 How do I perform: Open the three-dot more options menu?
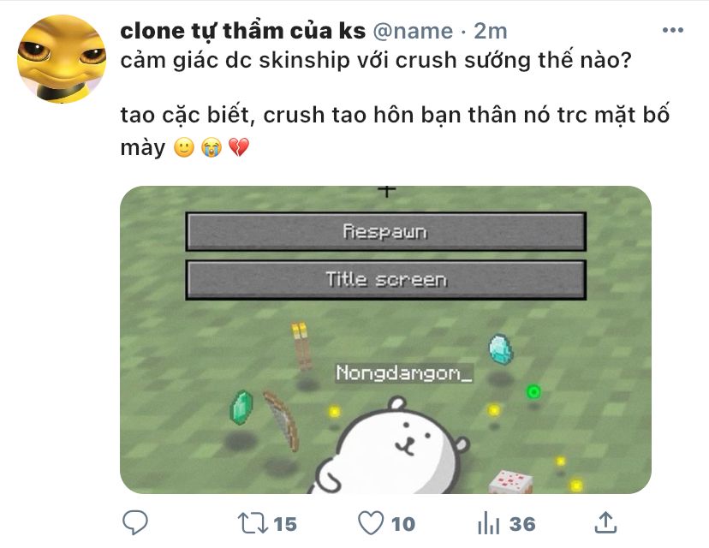pyautogui.click(x=673, y=30)
